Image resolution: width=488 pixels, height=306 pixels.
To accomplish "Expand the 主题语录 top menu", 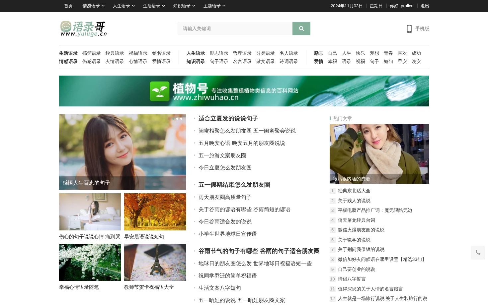I will 214,6.
